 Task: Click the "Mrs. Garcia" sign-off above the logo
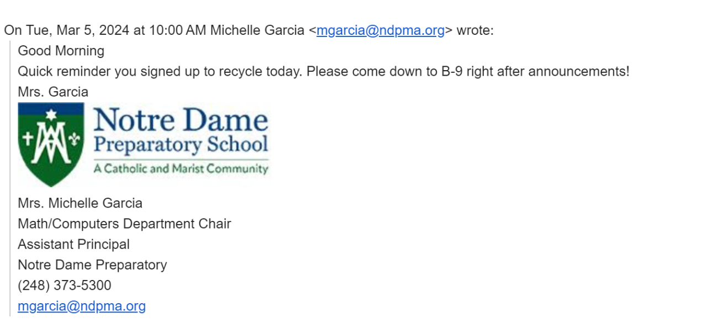point(53,92)
